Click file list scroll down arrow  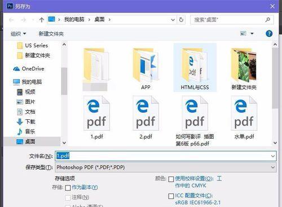[x=275, y=143]
